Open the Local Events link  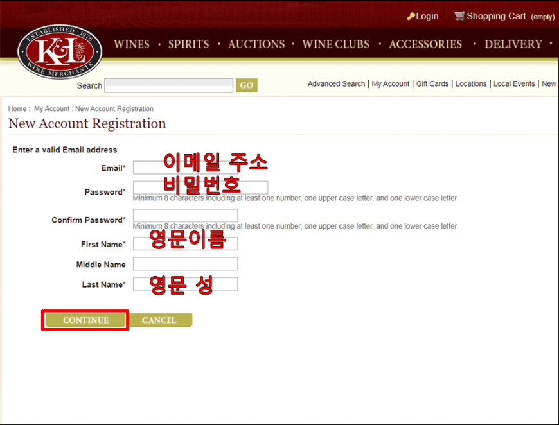tap(514, 83)
